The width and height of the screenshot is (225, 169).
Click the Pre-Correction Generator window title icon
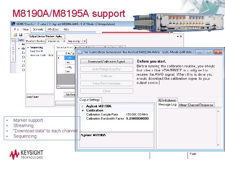coord(80,52)
